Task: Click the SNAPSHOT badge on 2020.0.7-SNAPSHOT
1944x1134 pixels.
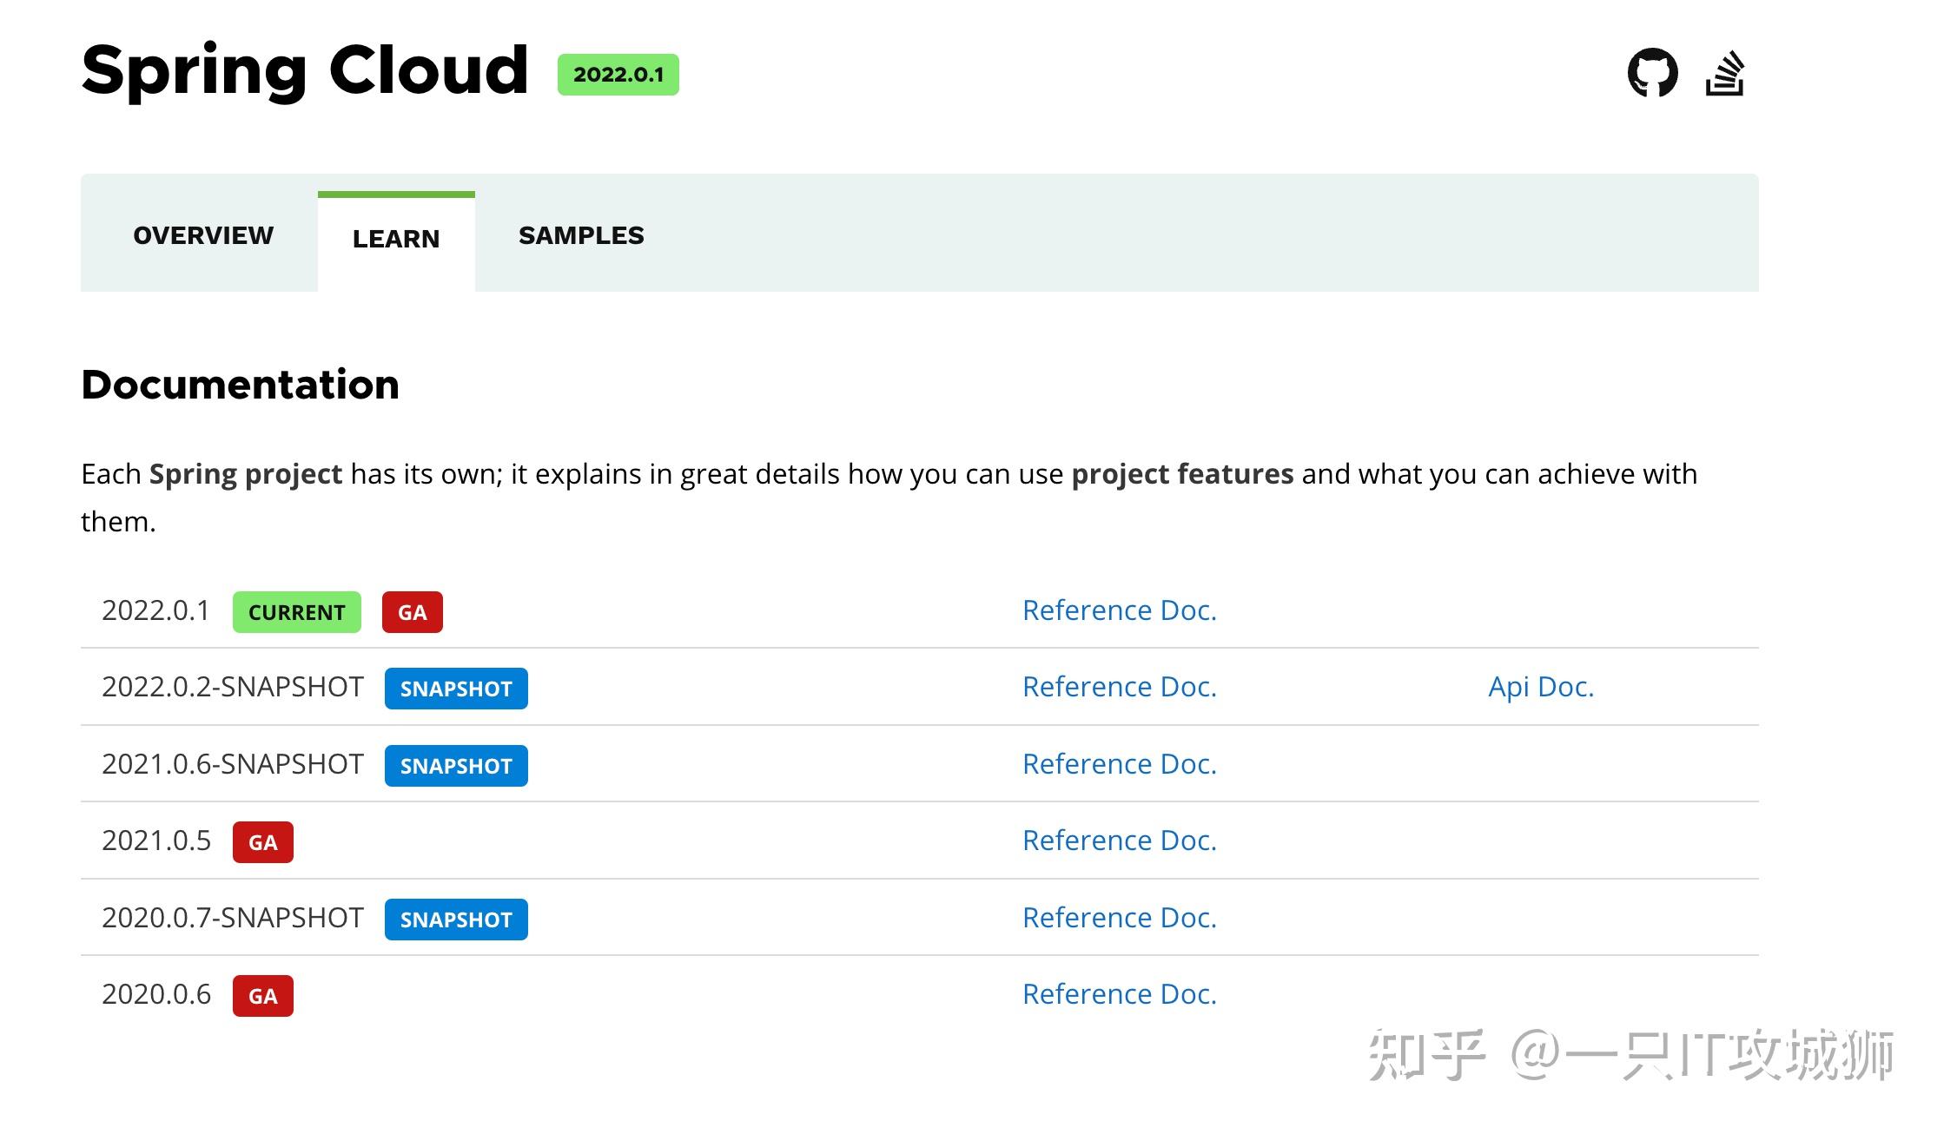Action: (455, 919)
